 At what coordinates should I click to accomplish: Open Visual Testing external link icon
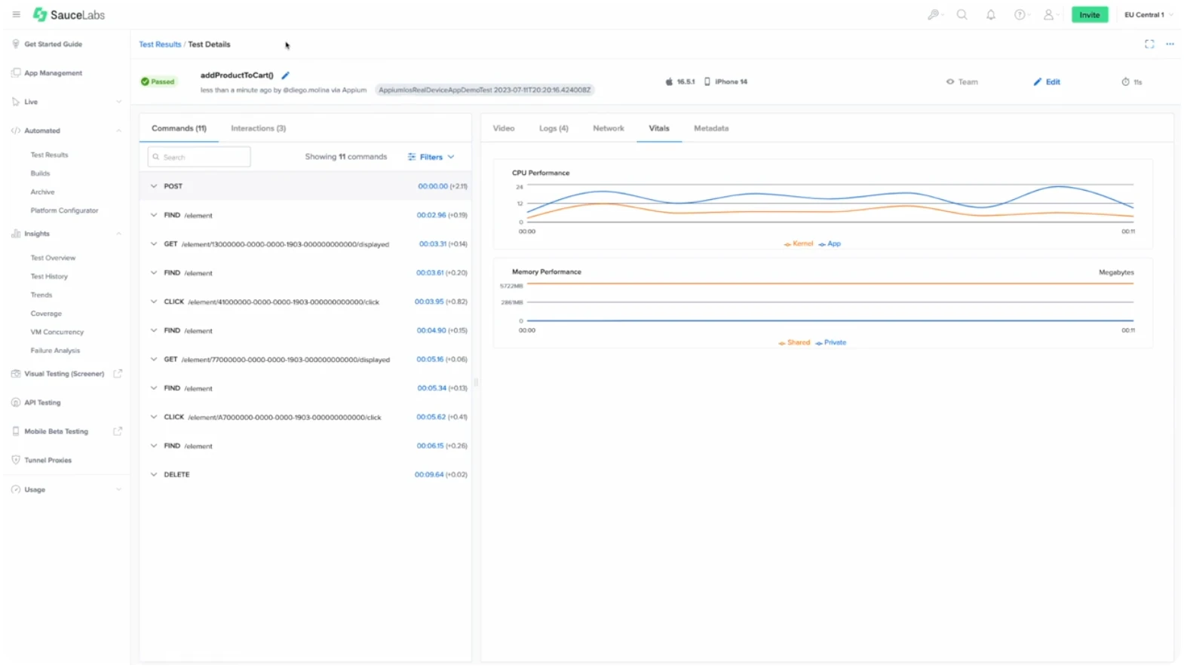coord(118,373)
